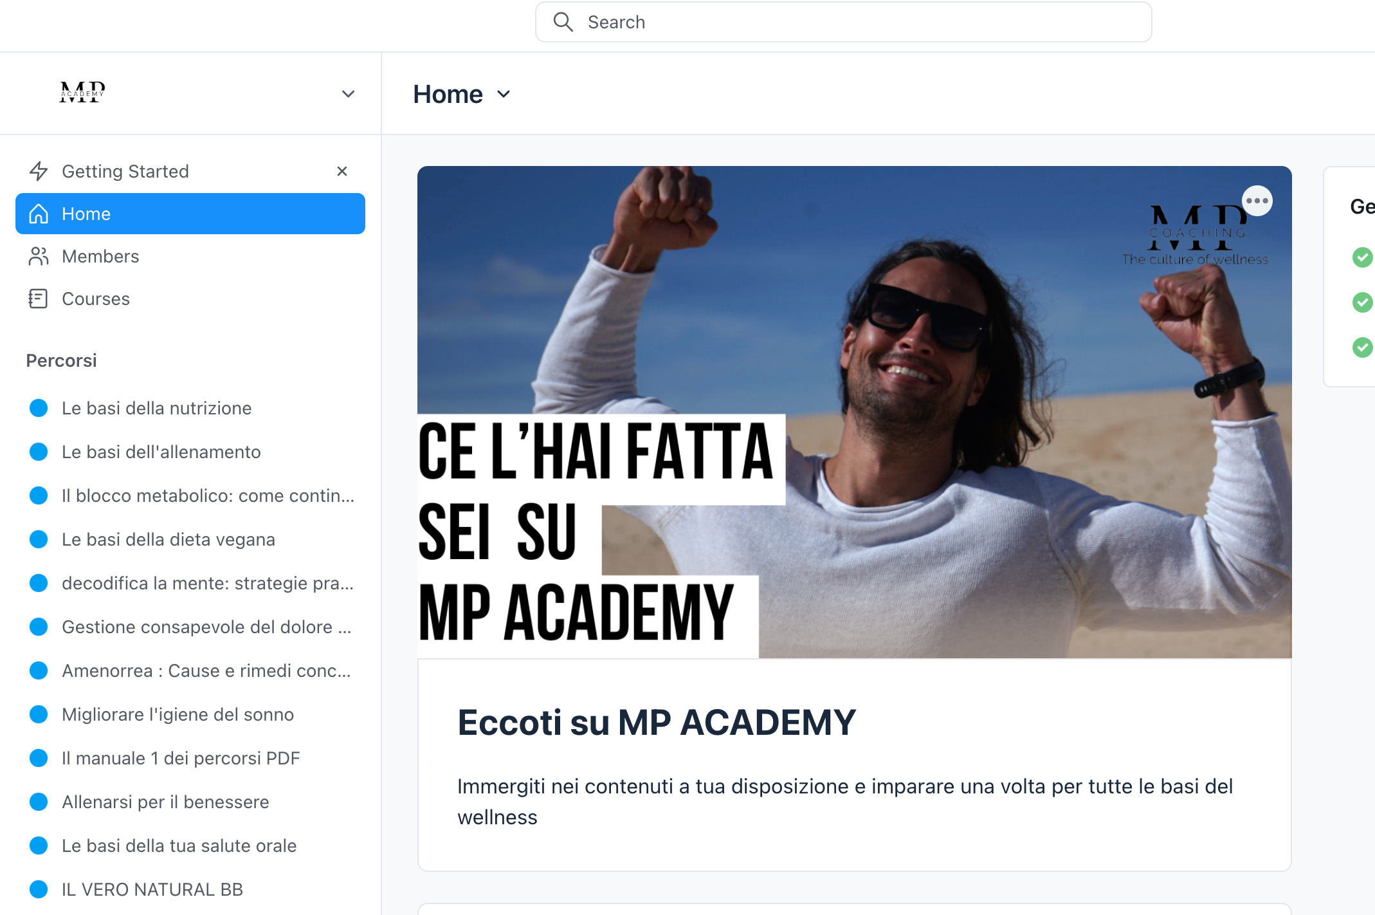
Task: Click blue dot beside Le basi della nutrizione
Action: (x=39, y=408)
